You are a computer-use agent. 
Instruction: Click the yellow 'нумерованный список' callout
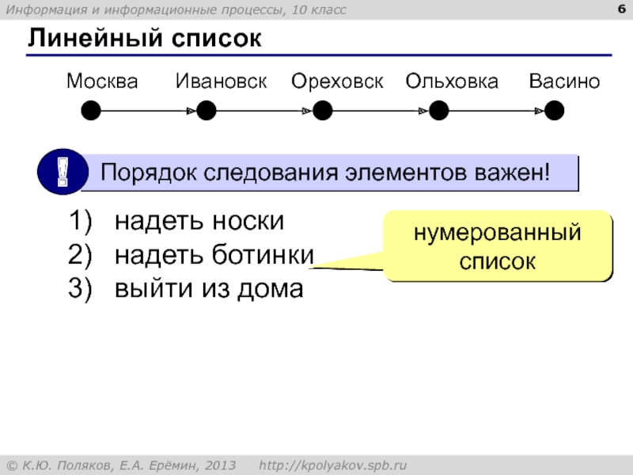[x=498, y=246]
